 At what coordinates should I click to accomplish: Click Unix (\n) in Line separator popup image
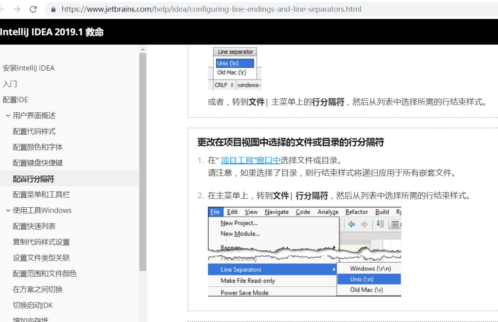point(235,64)
